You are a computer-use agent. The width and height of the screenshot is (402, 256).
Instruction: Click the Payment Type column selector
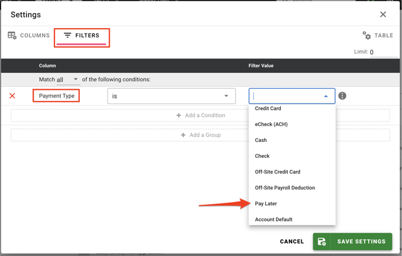(x=56, y=96)
